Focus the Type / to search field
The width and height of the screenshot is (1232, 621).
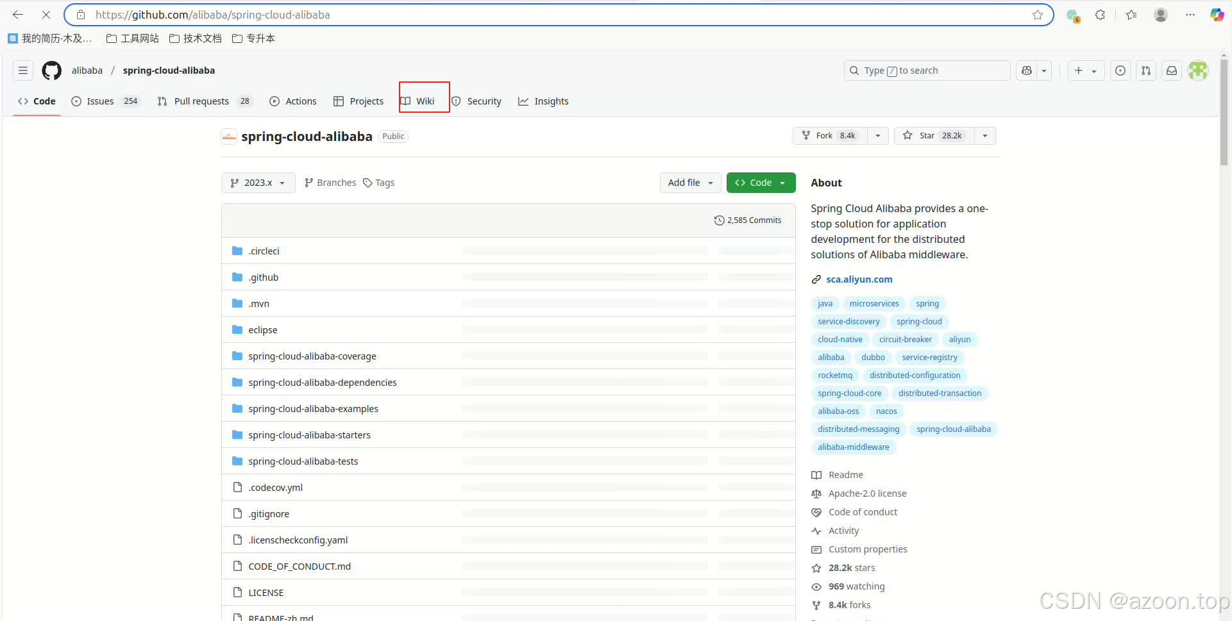[x=927, y=70]
